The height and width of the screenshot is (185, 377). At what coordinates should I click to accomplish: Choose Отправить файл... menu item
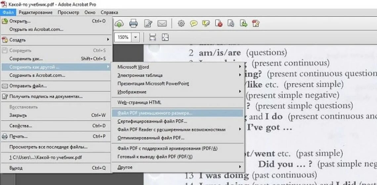(x=56, y=86)
